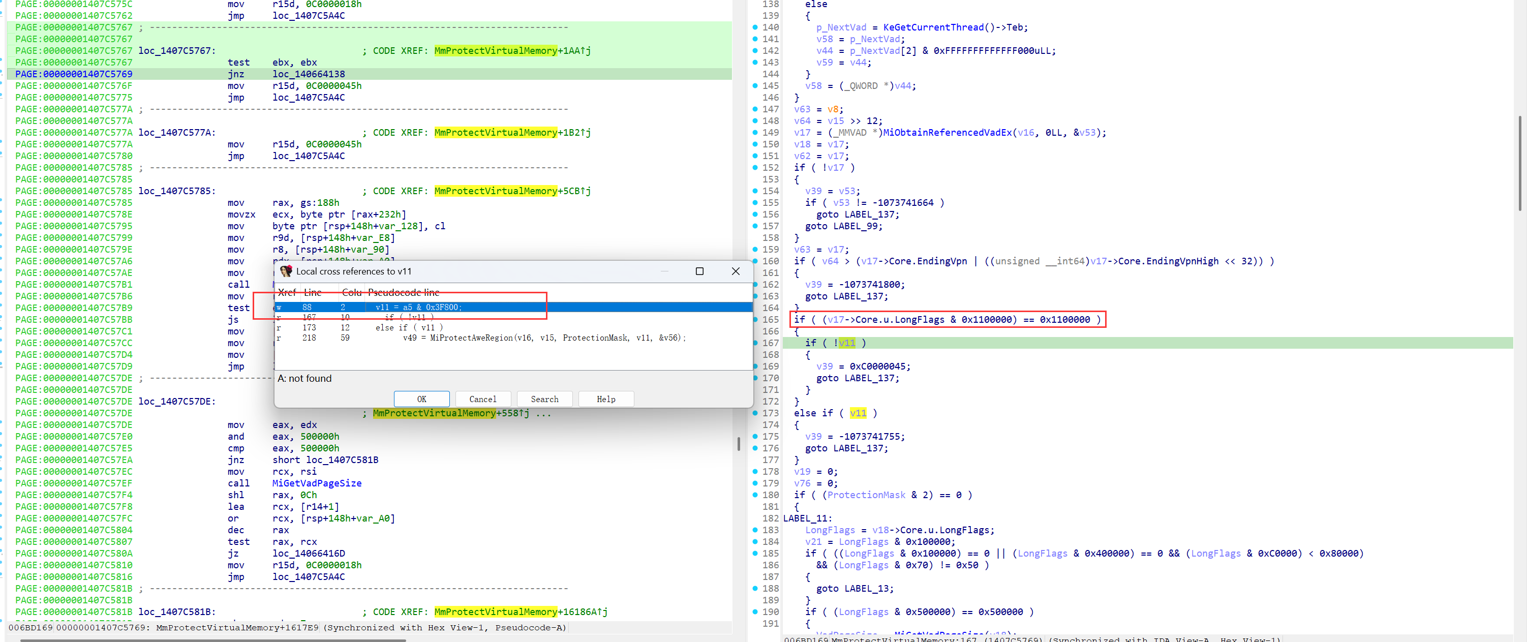Maximize the Local cross references dialog

pyautogui.click(x=699, y=271)
